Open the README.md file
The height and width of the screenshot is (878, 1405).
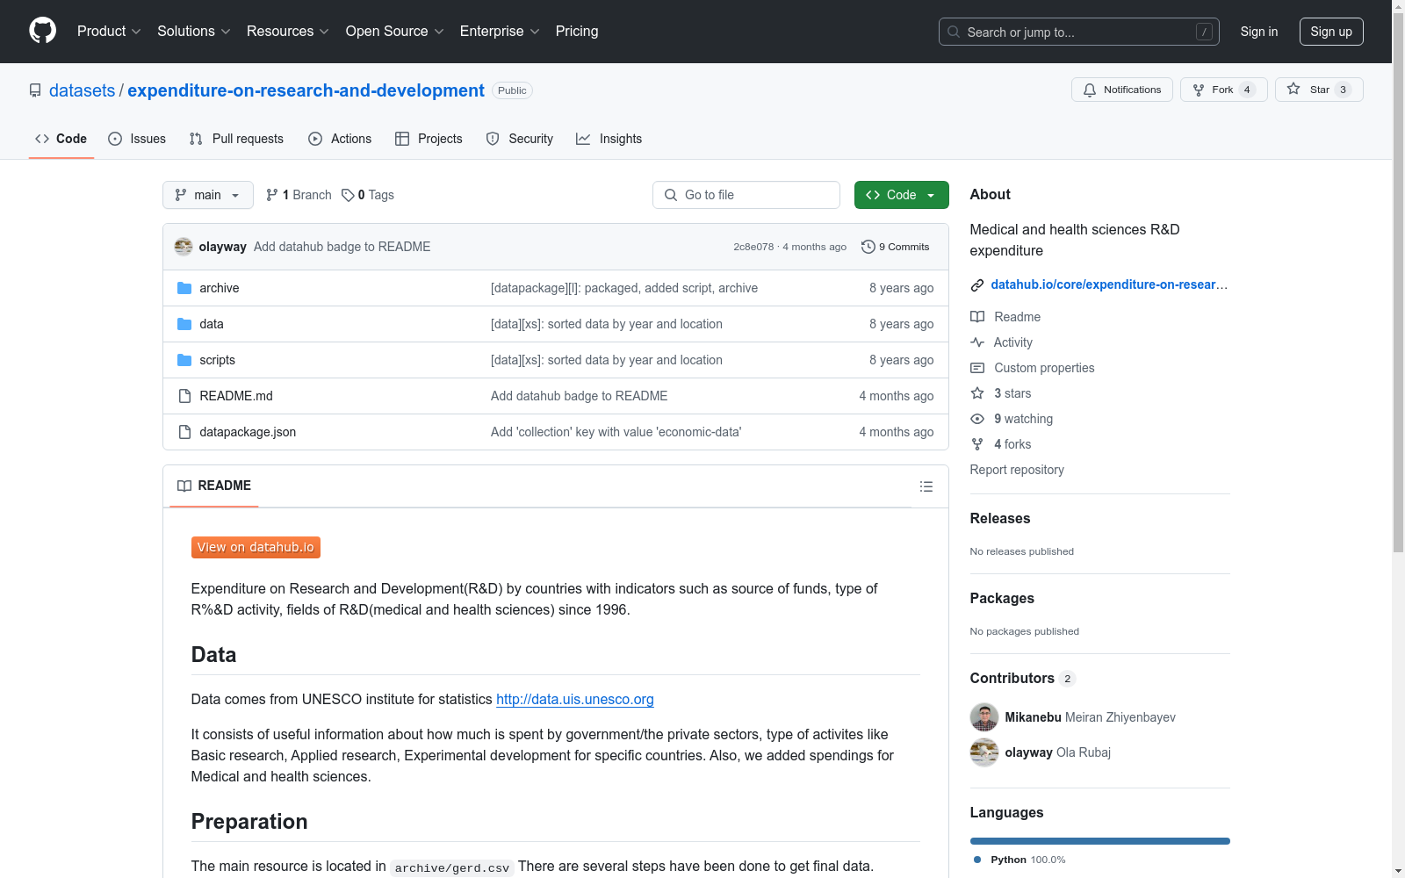coord(236,396)
